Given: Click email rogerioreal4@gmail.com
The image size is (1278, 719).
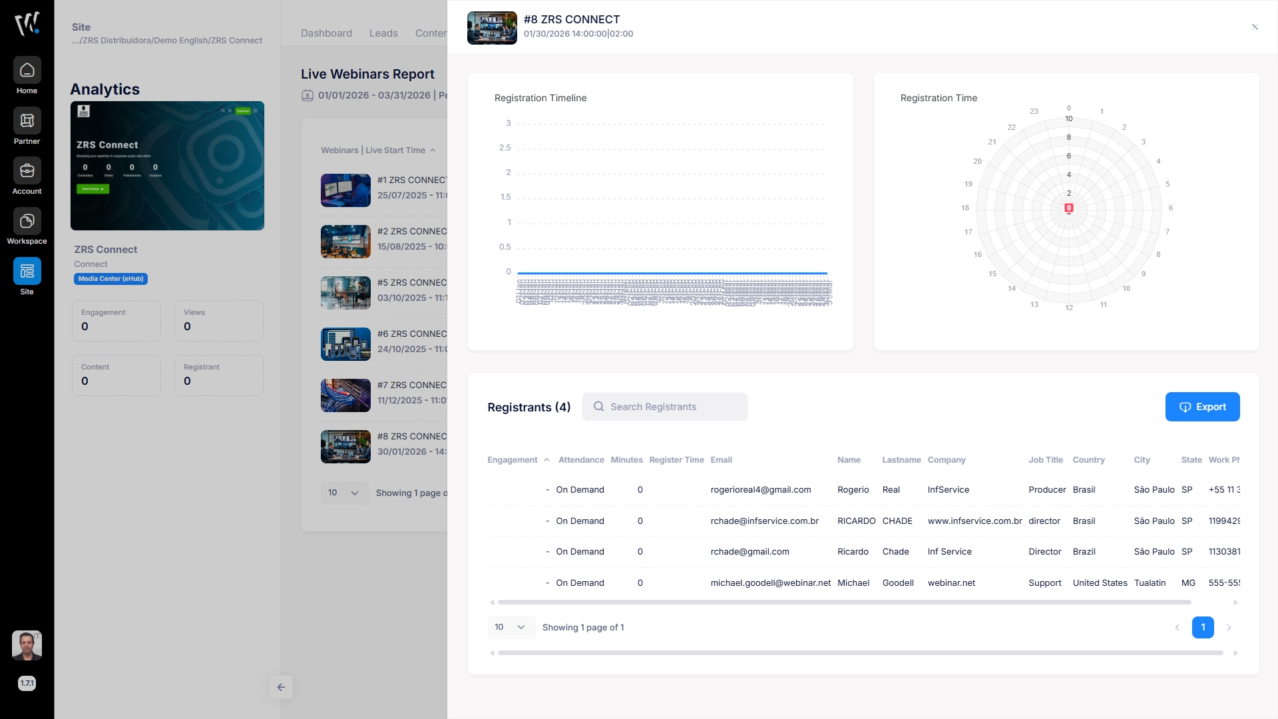Looking at the screenshot, I should pos(761,490).
